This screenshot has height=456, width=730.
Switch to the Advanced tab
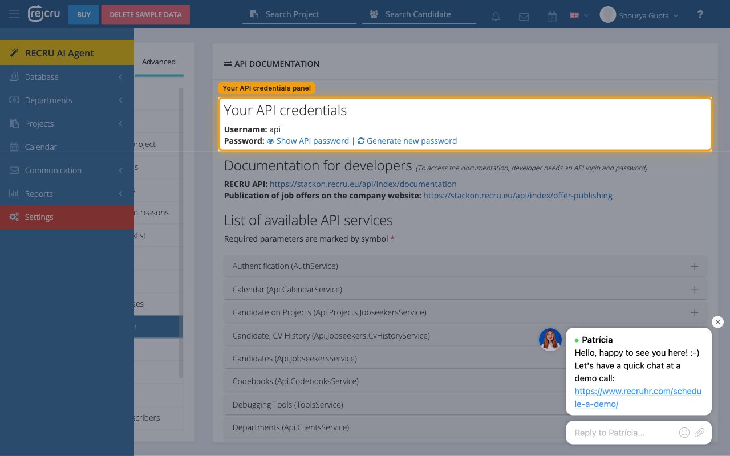tap(159, 62)
